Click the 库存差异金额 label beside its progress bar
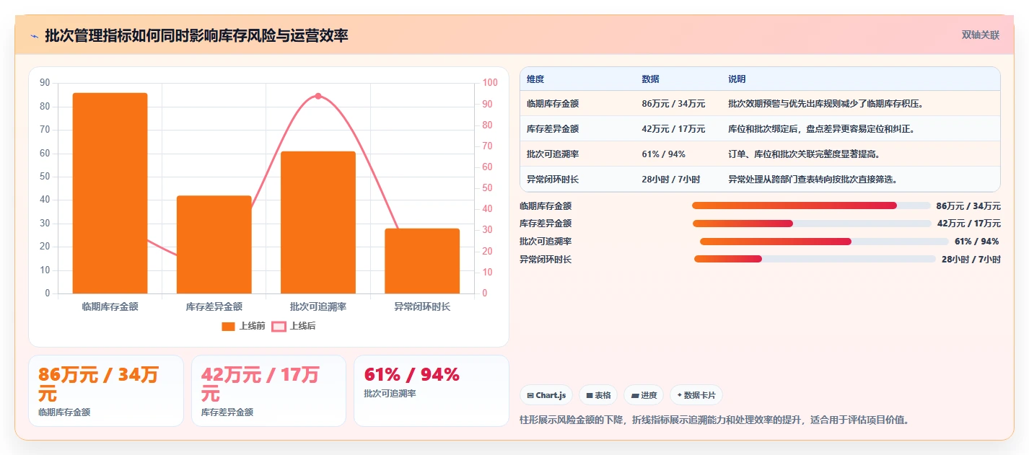 click(x=546, y=224)
